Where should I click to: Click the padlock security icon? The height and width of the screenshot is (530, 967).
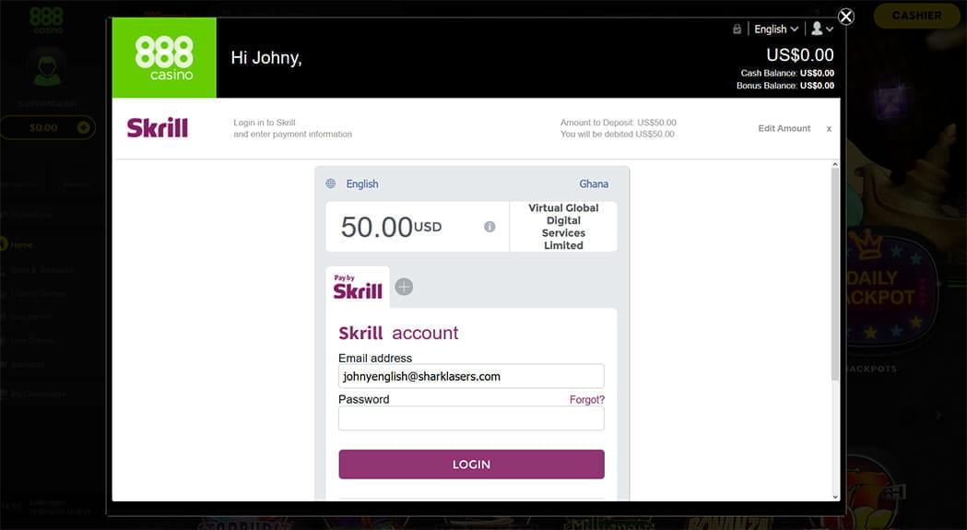click(x=737, y=29)
